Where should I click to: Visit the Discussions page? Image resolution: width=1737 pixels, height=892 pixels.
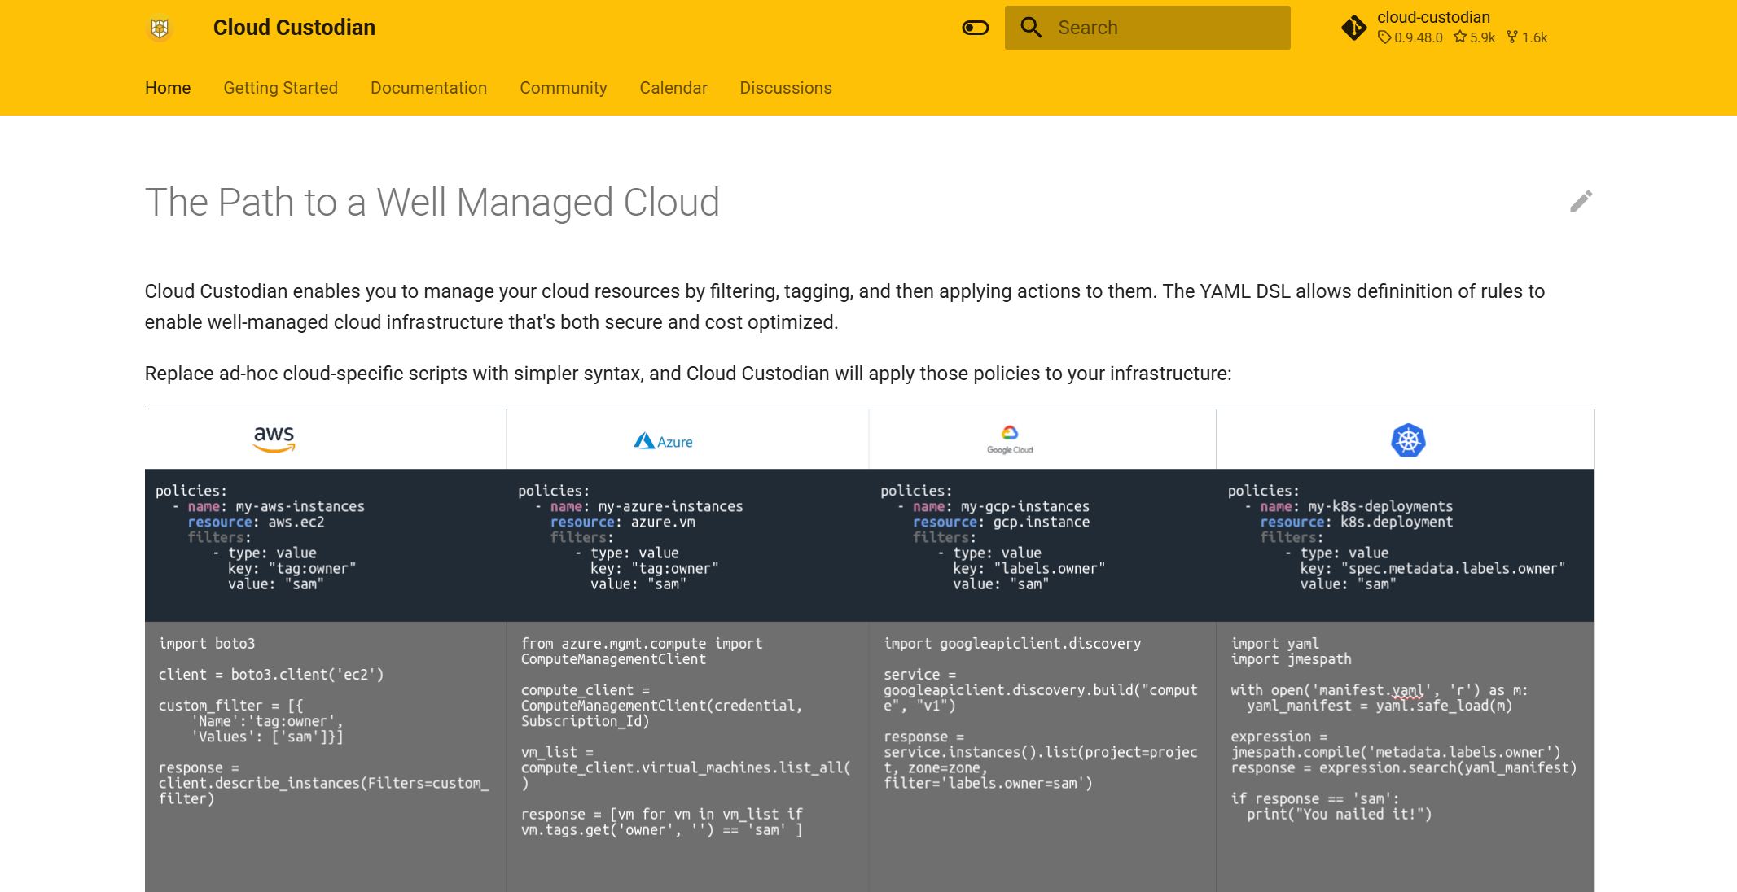(785, 88)
